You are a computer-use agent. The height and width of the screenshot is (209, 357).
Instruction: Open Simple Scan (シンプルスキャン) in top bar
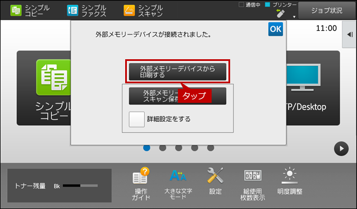143,11
